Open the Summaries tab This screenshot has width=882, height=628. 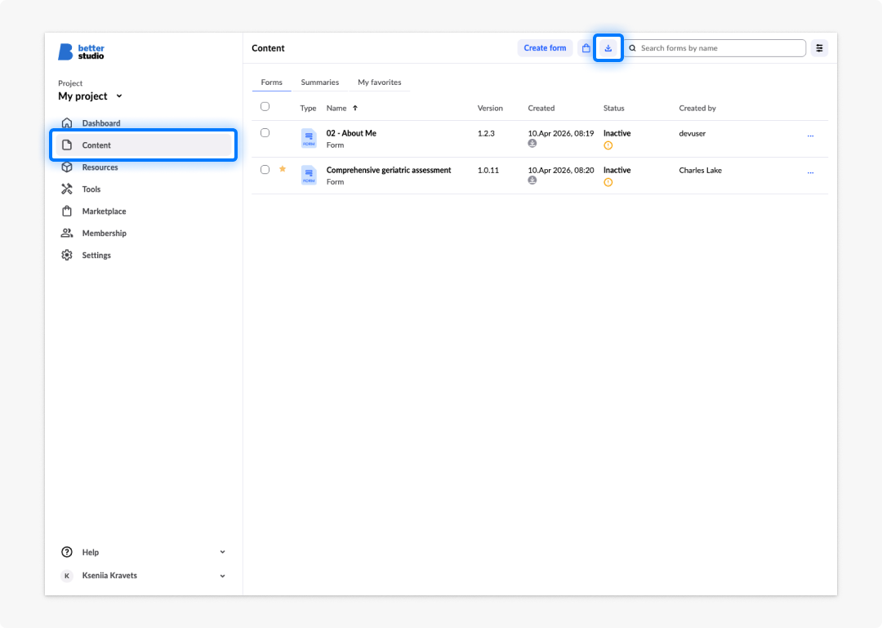coord(320,82)
